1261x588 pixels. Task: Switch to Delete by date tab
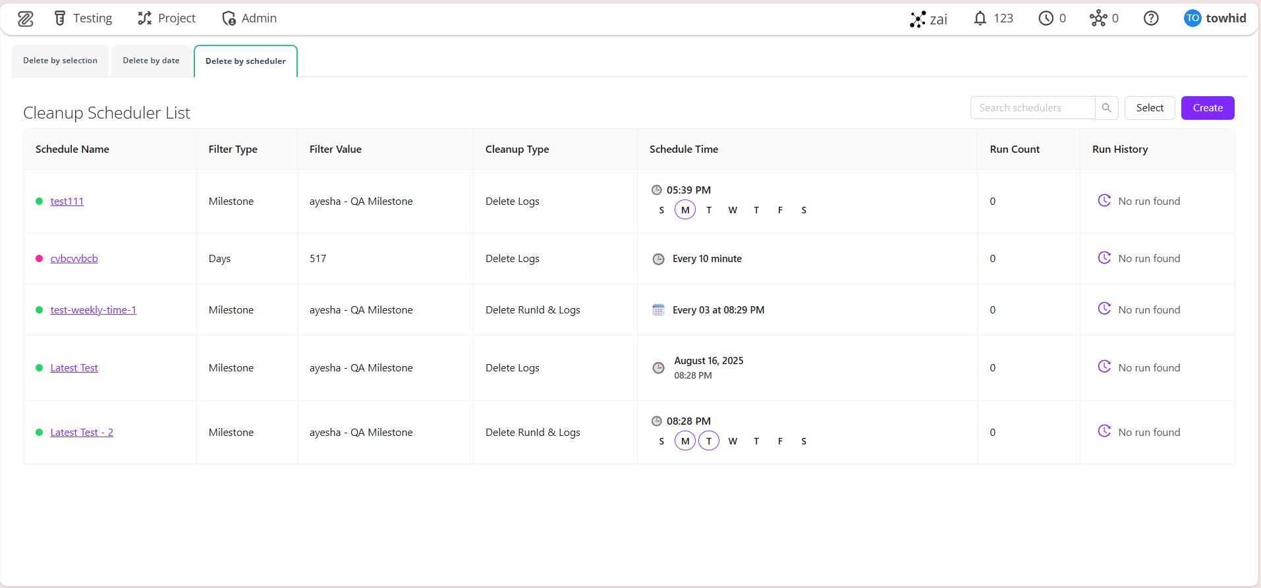pyautogui.click(x=151, y=61)
